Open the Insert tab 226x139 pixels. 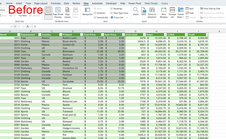[19, 3]
